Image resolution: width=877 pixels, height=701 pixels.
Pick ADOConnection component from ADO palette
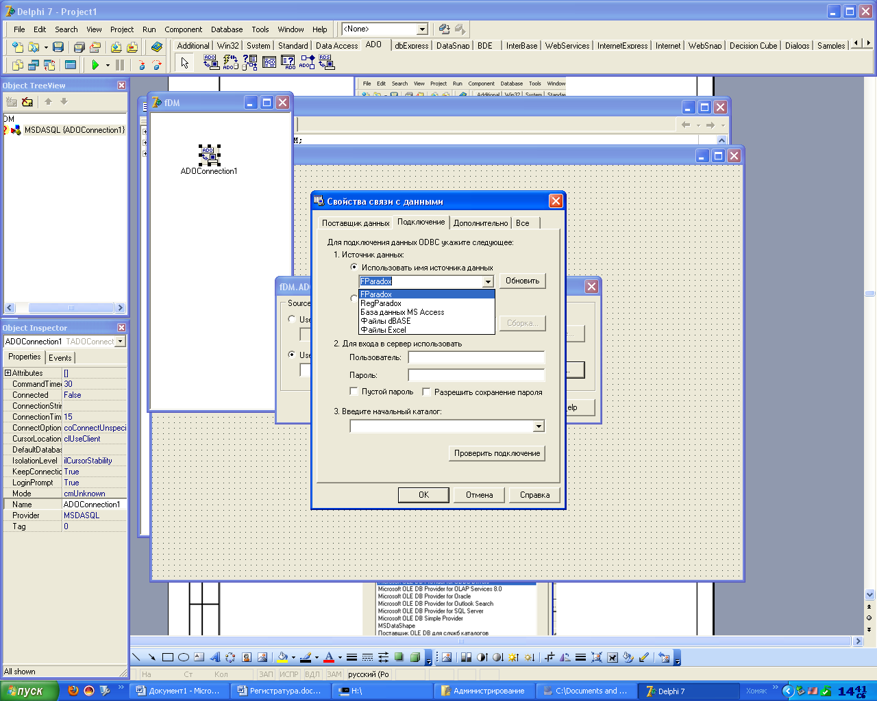coord(211,62)
